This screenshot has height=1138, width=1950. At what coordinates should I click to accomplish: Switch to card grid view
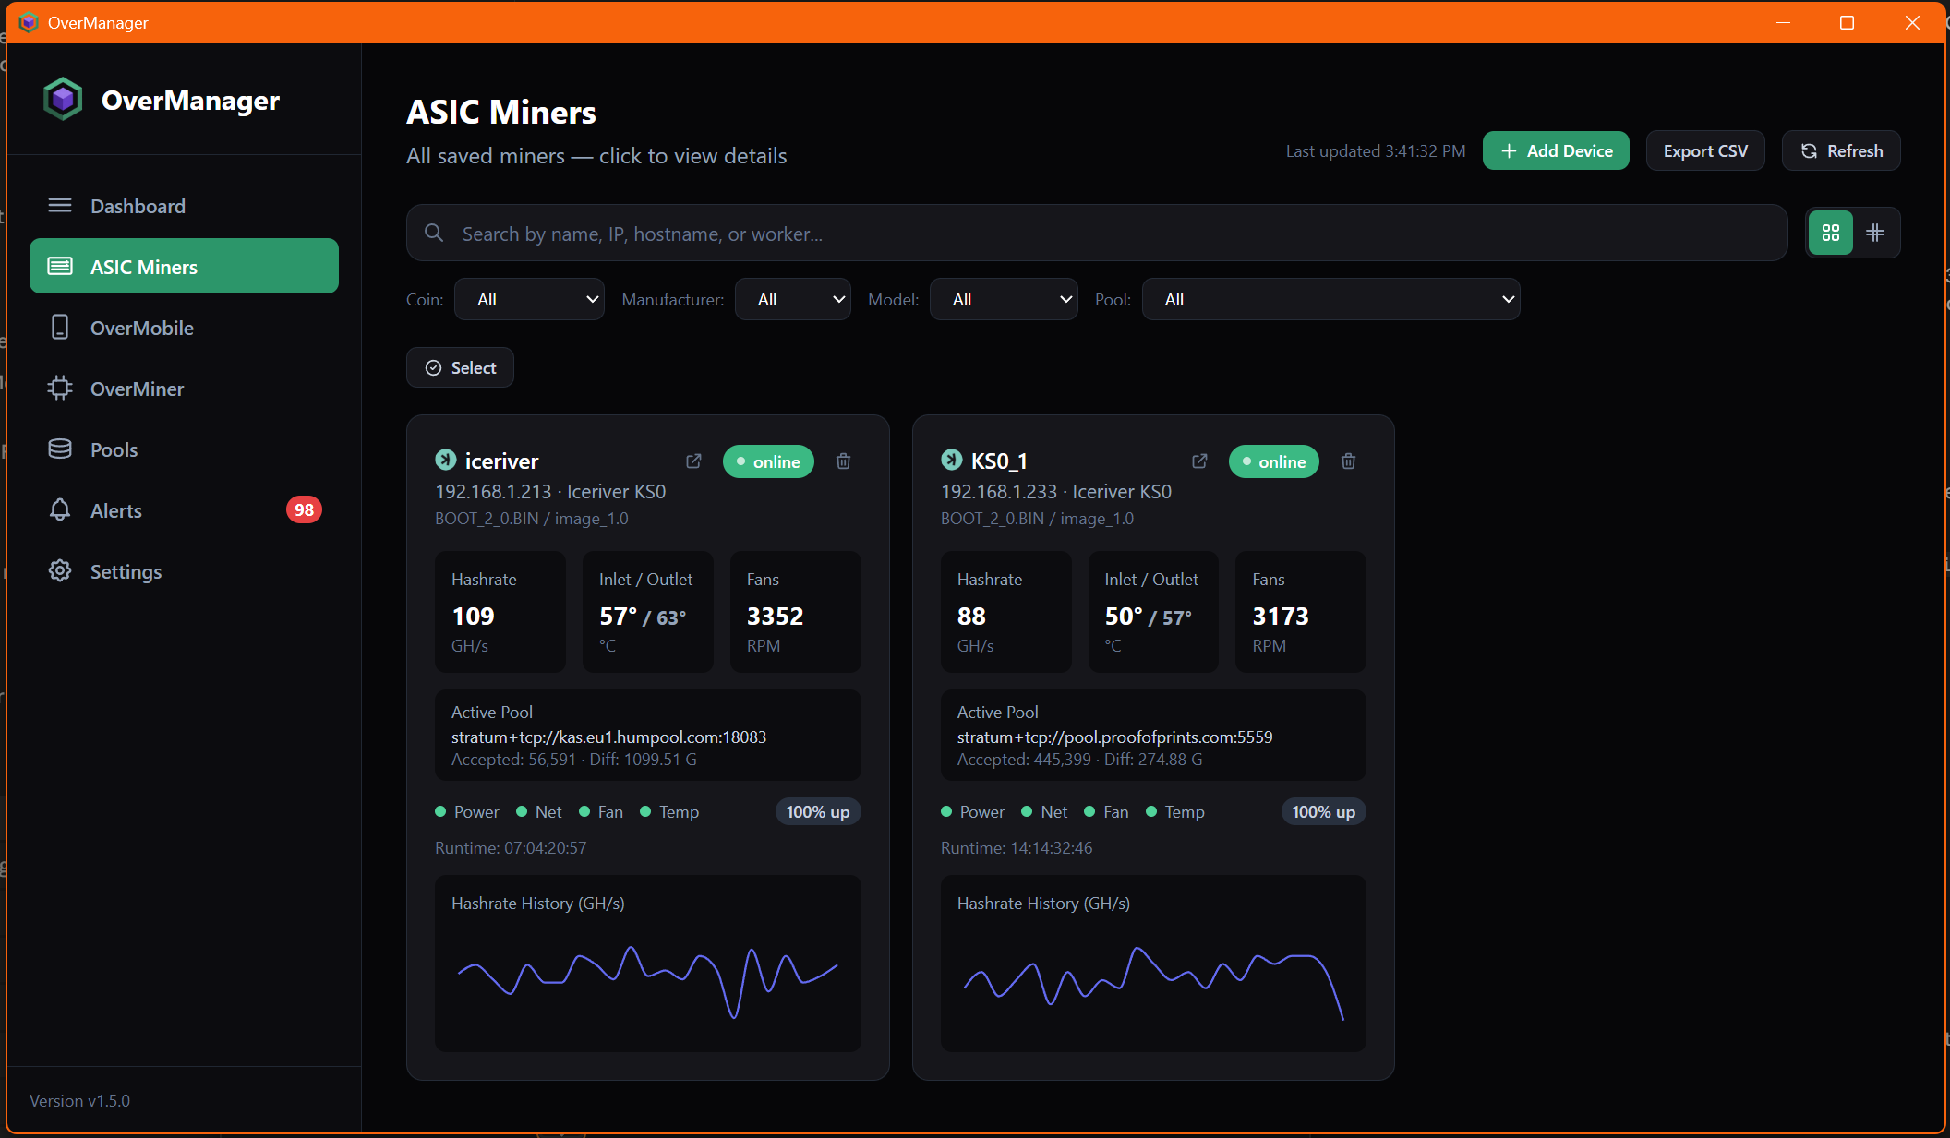click(x=1831, y=233)
